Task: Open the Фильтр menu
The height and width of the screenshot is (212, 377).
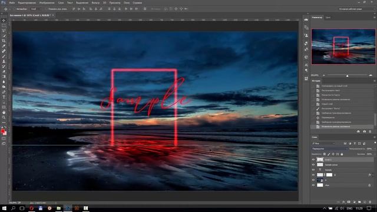Action: 95,3
